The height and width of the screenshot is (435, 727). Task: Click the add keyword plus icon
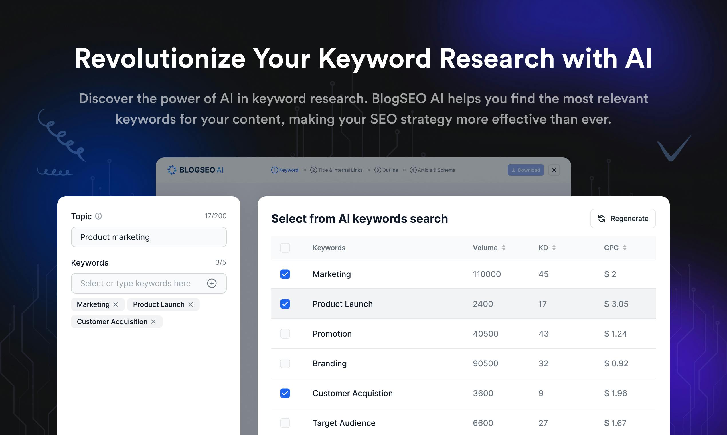(x=212, y=283)
